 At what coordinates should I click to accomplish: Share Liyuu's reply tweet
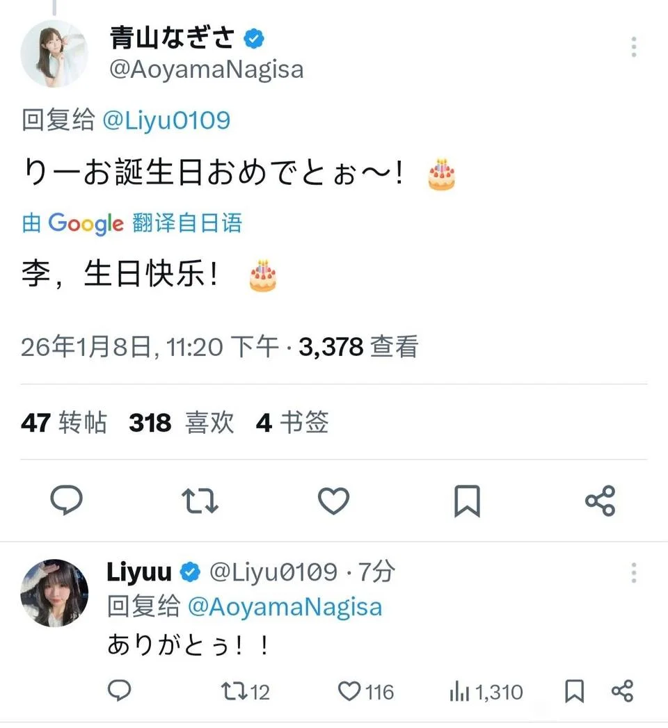pyautogui.click(x=621, y=691)
